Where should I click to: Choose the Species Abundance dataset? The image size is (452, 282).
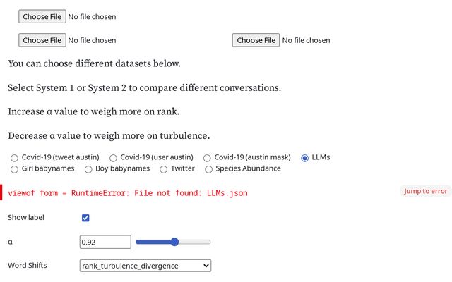(208, 169)
